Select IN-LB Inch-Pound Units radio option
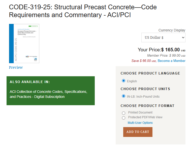Image resolution: width=190 pixels, height=151 pixels. click(123, 96)
